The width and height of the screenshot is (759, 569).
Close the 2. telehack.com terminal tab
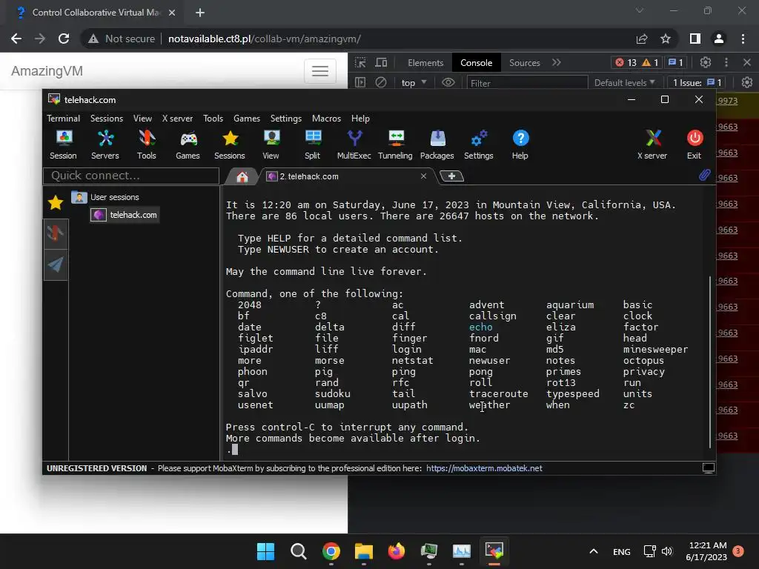coord(423,176)
